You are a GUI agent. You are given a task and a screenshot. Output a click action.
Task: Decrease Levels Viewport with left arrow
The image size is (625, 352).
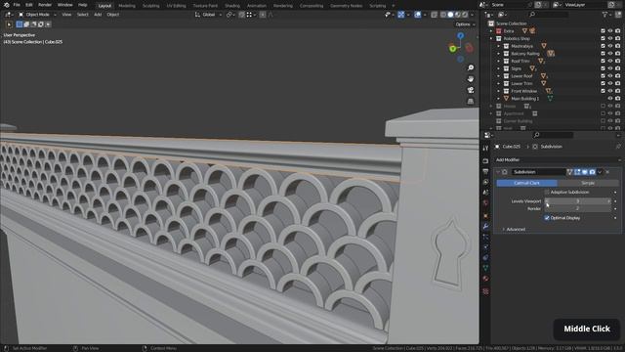point(547,201)
